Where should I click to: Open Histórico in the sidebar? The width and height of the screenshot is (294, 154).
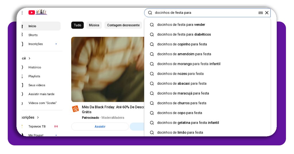point(35,67)
